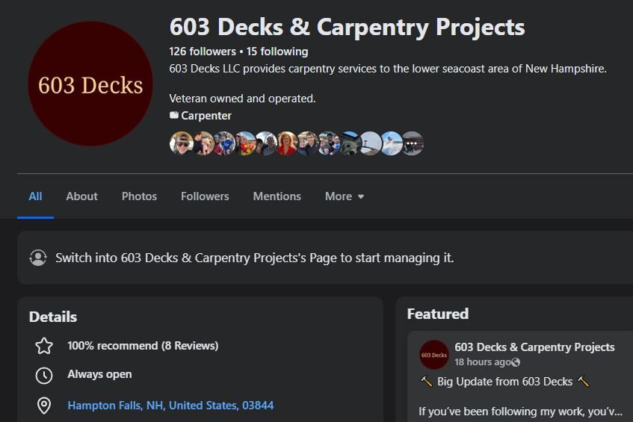Viewport: 633px width, 422px height.
Task: Open the 126 followers link
Action: pos(203,52)
